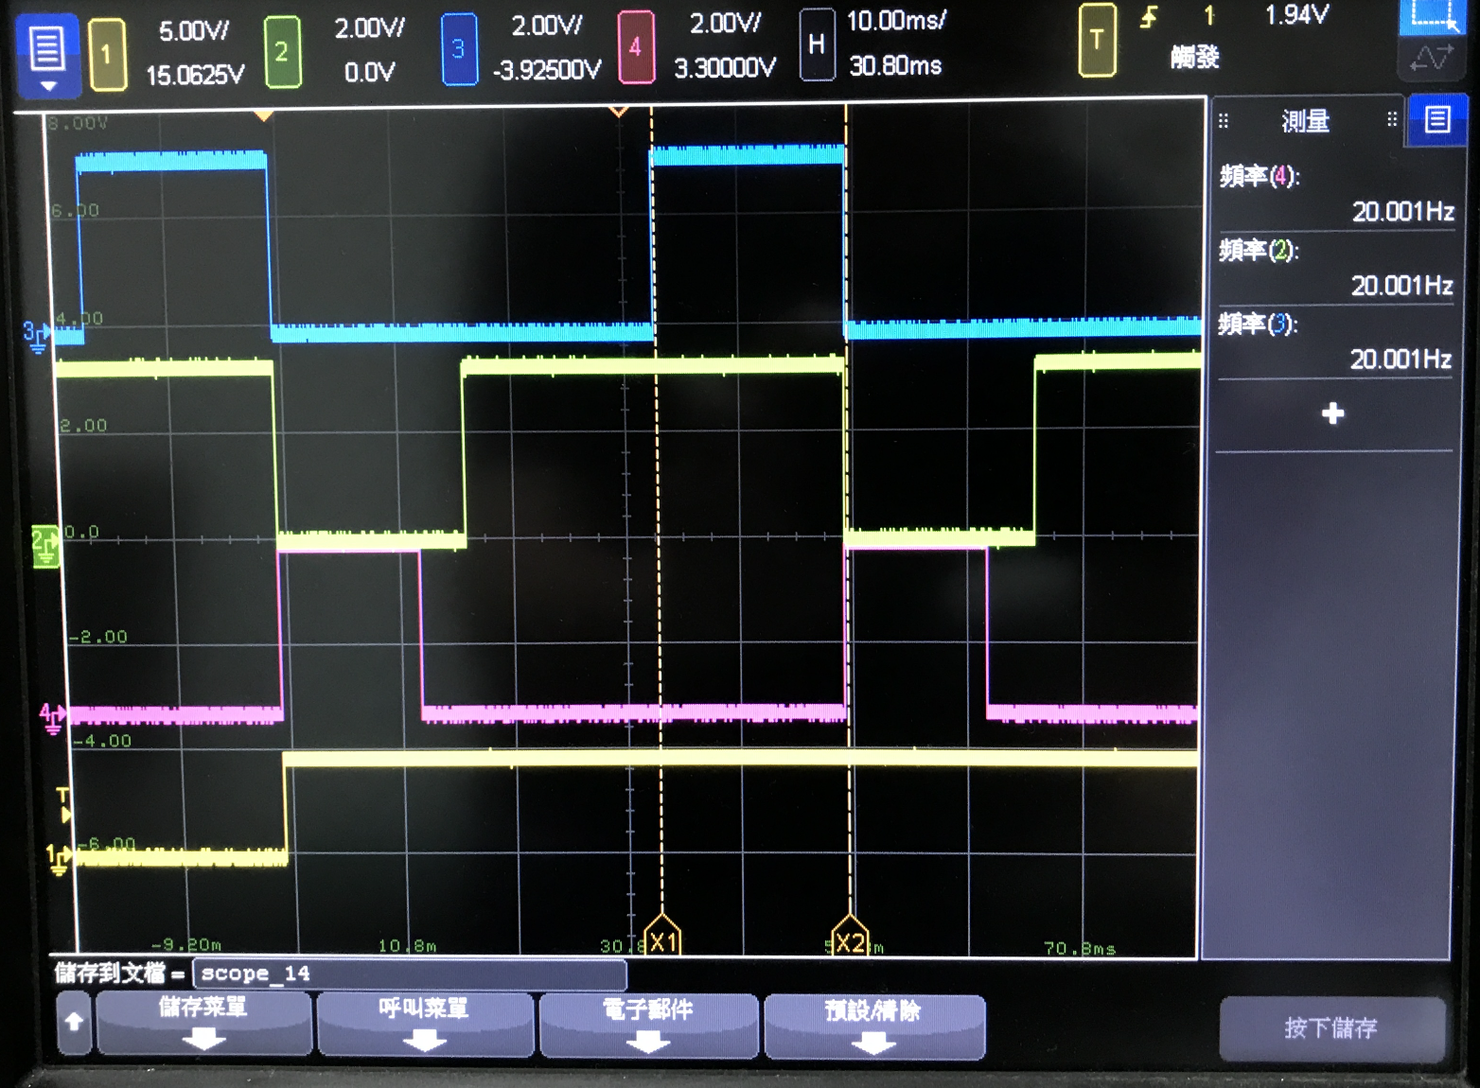Viewport: 1480px width, 1088px height.
Task: Click the 測量 measurement panel header
Action: [1306, 121]
